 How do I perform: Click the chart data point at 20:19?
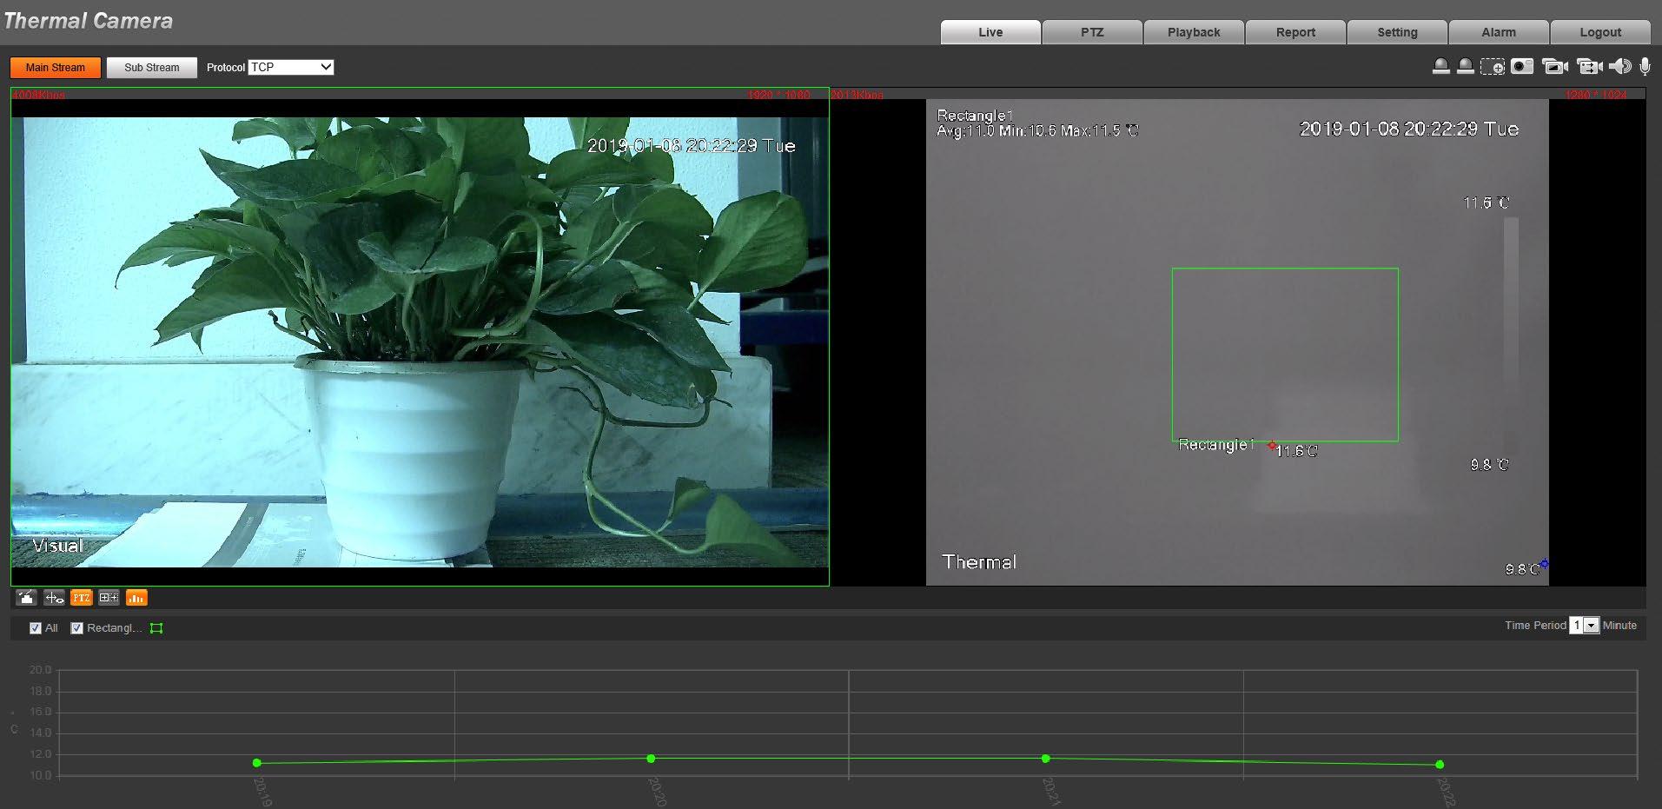257,763
